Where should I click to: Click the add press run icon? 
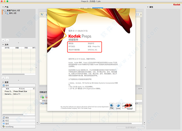(42, 97)
